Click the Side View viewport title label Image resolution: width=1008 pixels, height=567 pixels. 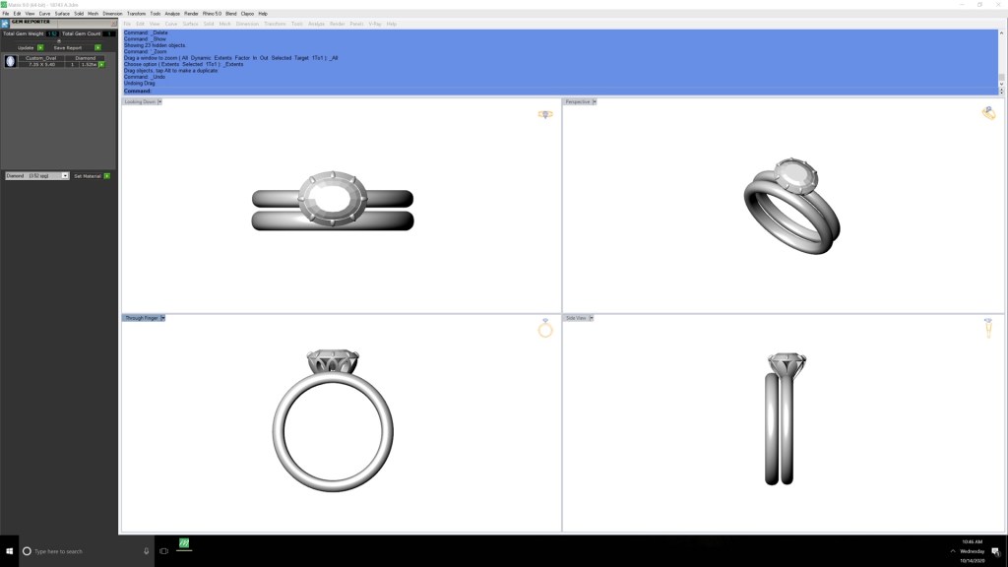[x=576, y=318]
